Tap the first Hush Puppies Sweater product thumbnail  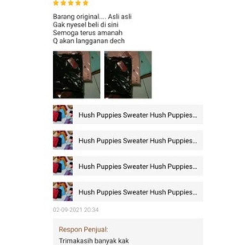click(63, 114)
